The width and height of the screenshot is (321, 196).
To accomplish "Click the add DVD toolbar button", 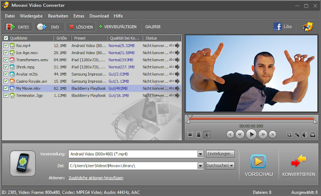I will point(49,27).
